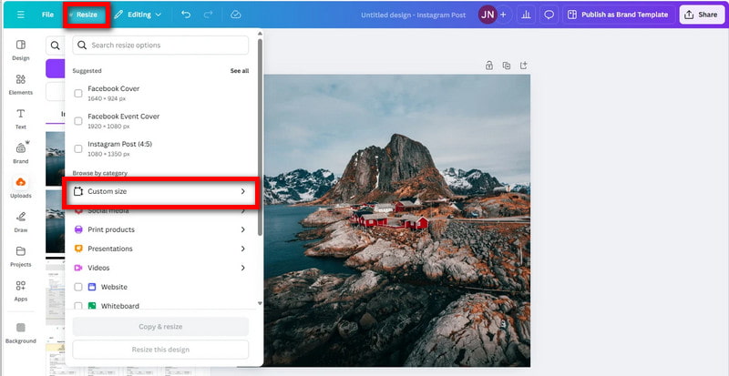
Task: Click the Search resize options field
Action: click(160, 46)
